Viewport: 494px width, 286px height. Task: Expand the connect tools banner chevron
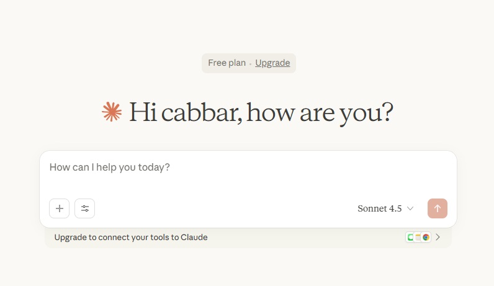[438, 237]
